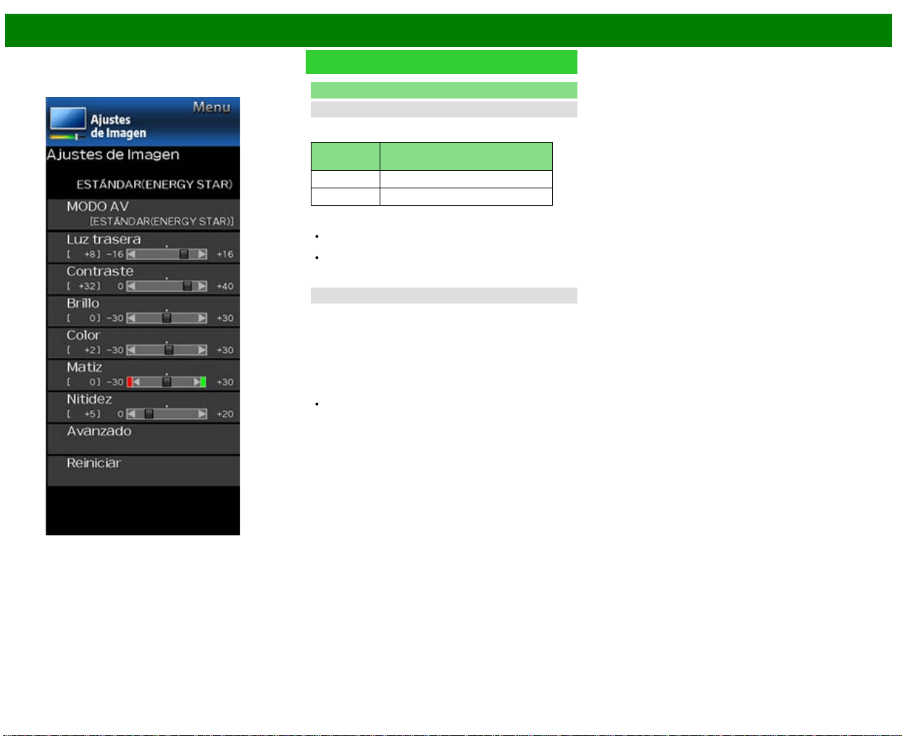
Task: Click the red left arrow of Matiz
Action: [133, 382]
